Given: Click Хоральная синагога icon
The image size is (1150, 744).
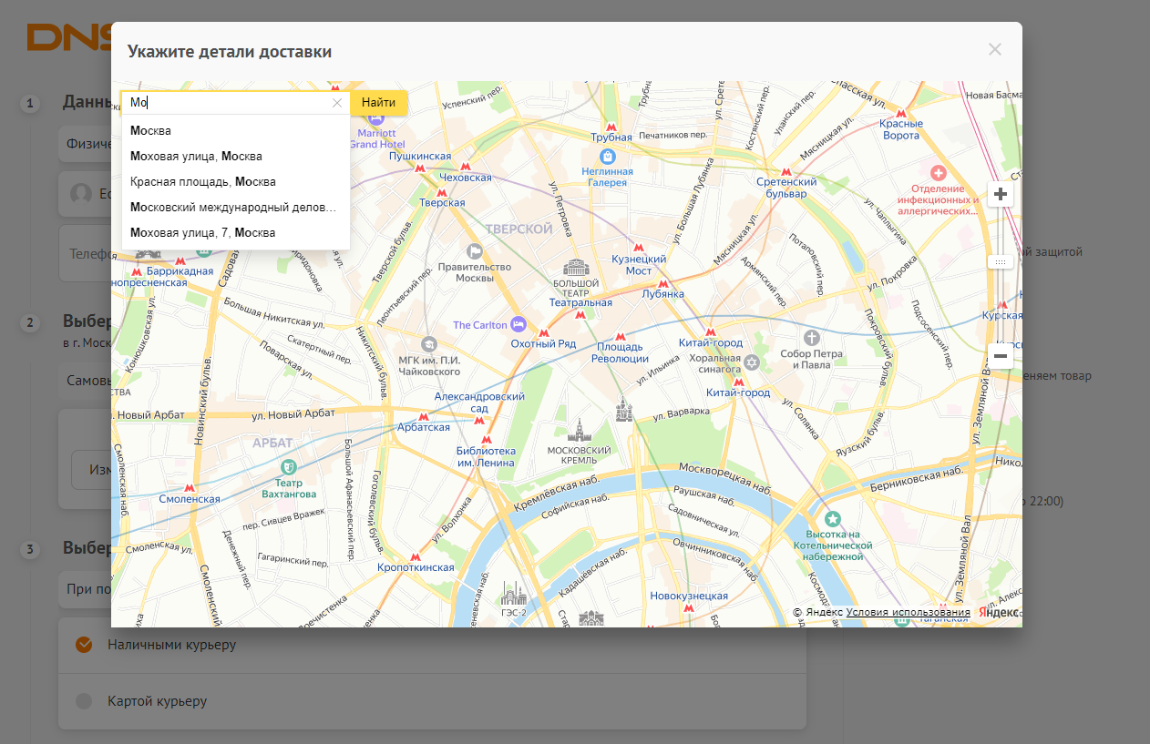Looking at the screenshot, I should pos(753,363).
